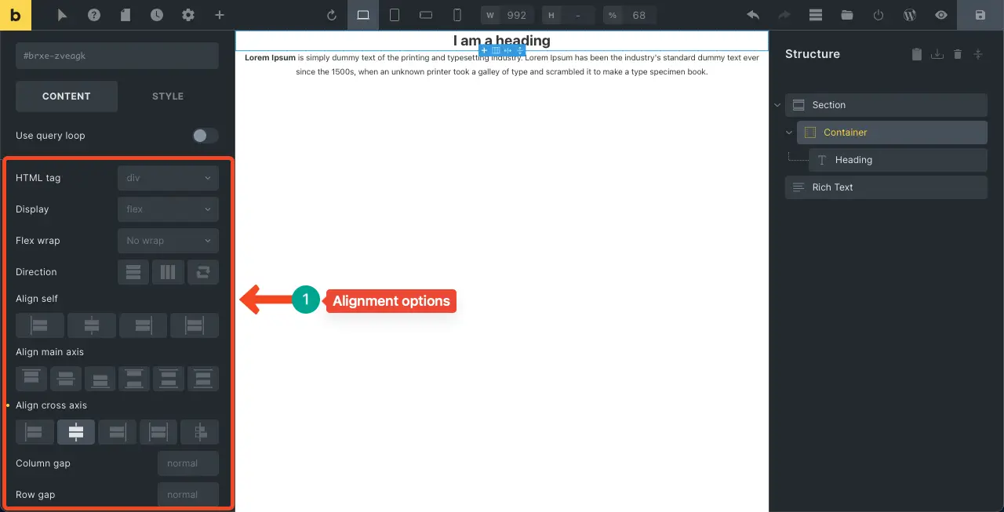Toggle the structure panel icon in the toolbar
Image resolution: width=1004 pixels, height=512 pixels.
(x=816, y=15)
